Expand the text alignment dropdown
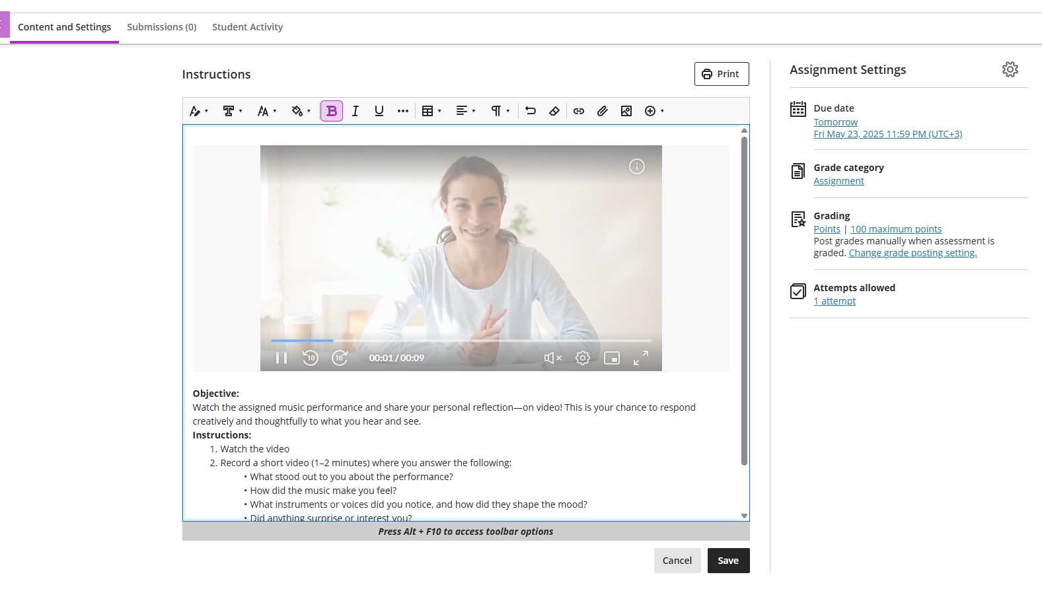This screenshot has width=1042, height=589. [x=466, y=111]
